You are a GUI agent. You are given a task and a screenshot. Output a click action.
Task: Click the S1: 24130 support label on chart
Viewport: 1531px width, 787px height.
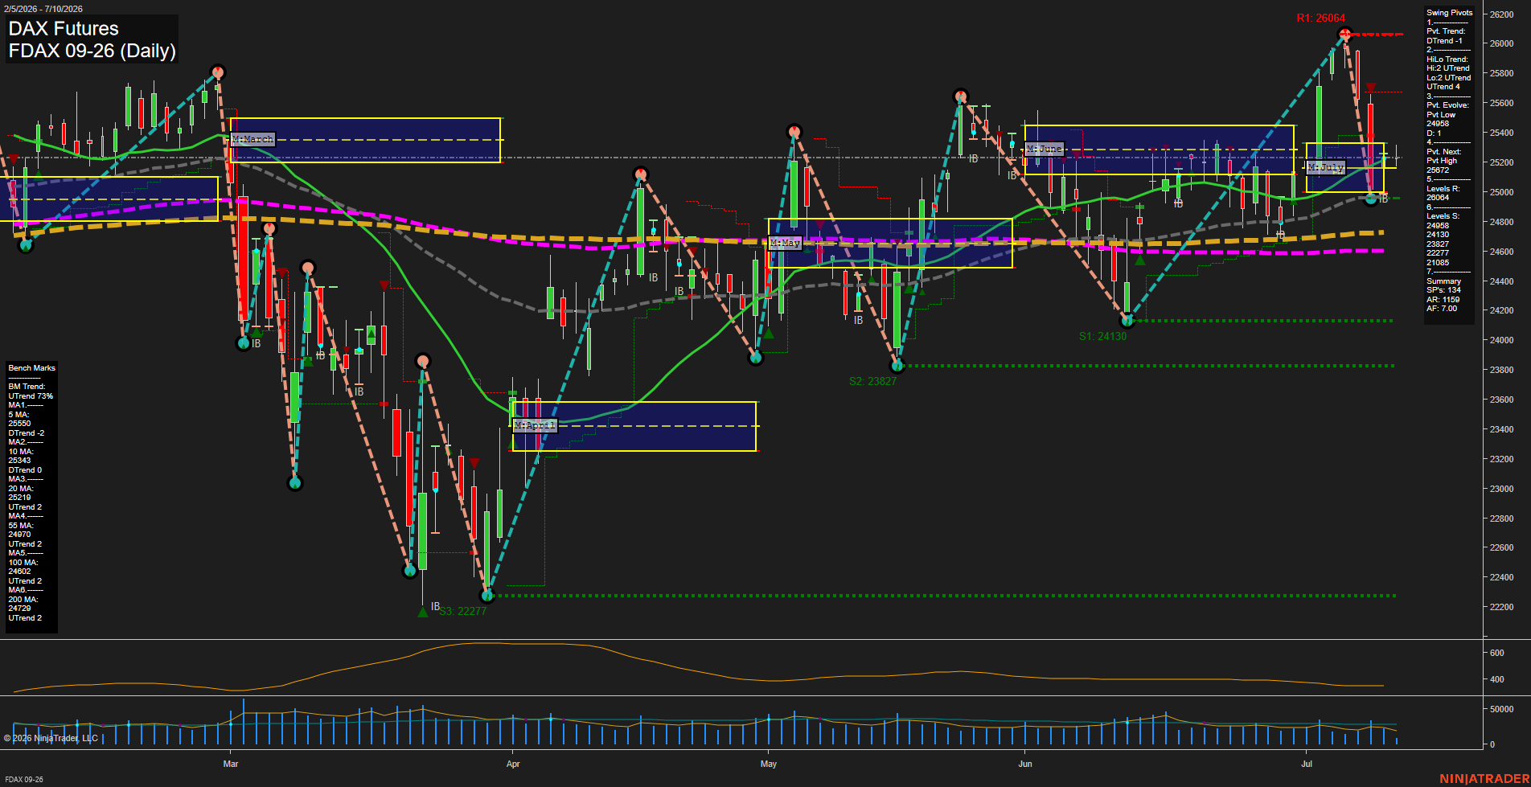[1102, 336]
